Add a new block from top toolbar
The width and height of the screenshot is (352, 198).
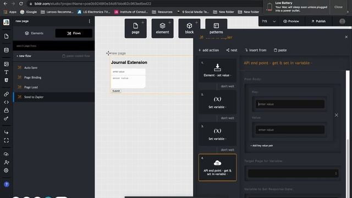189,28
